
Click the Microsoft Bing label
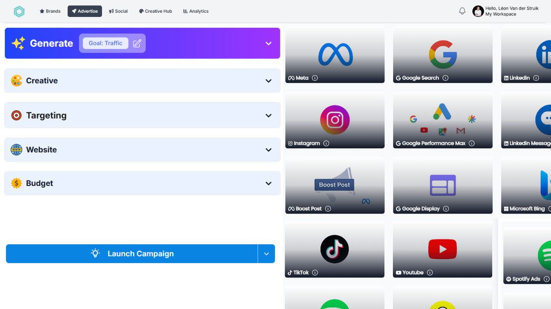[x=527, y=209]
